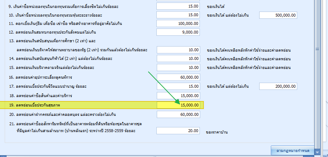Click the 500,000.00 maximum limit field
This screenshot has height=157, width=328.
click(278, 15)
